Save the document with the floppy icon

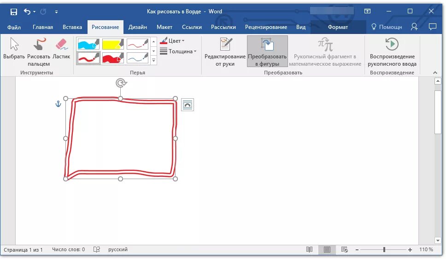pyautogui.click(x=13, y=11)
